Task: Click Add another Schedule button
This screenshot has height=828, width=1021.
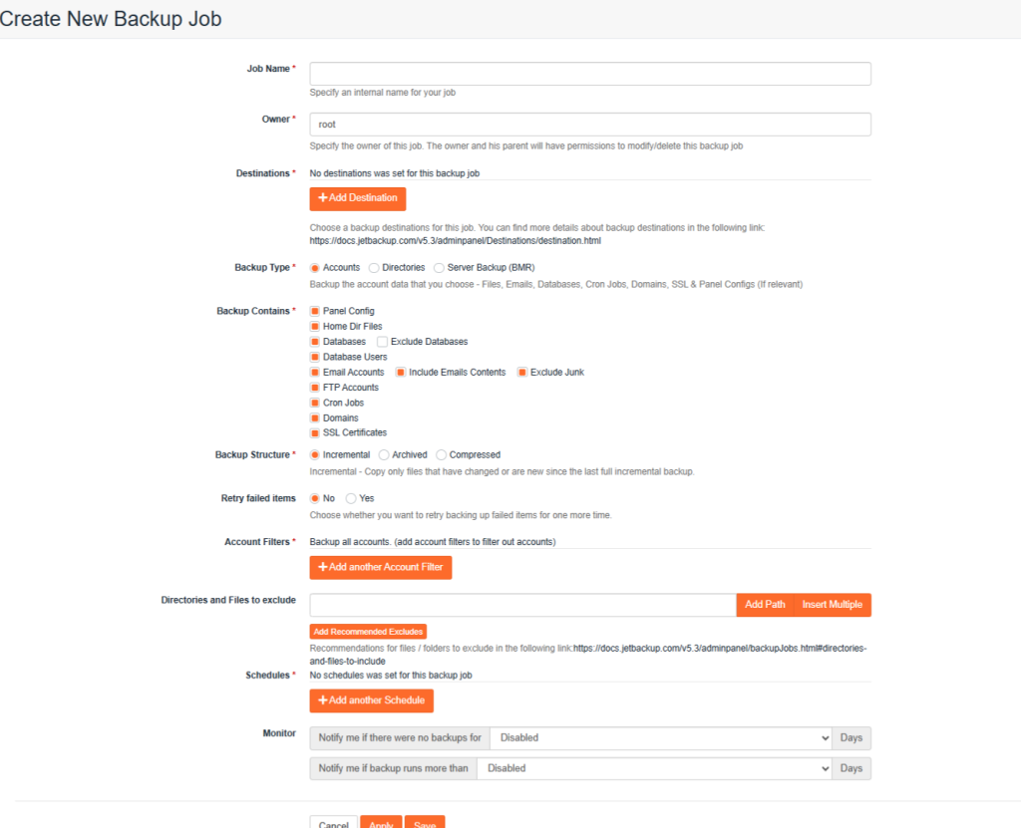Action: pyautogui.click(x=371, y=700)
